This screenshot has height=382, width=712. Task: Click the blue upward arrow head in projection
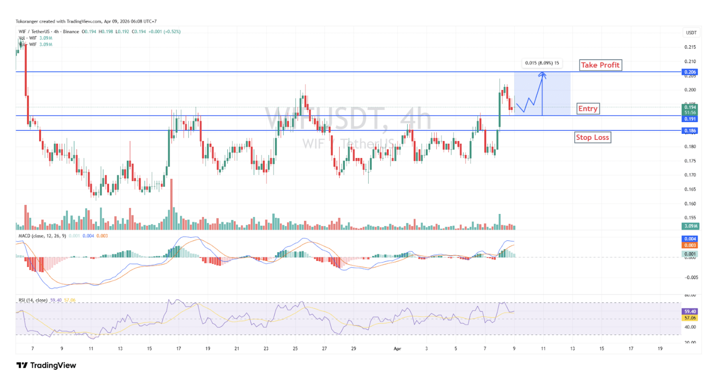point(542,75)
